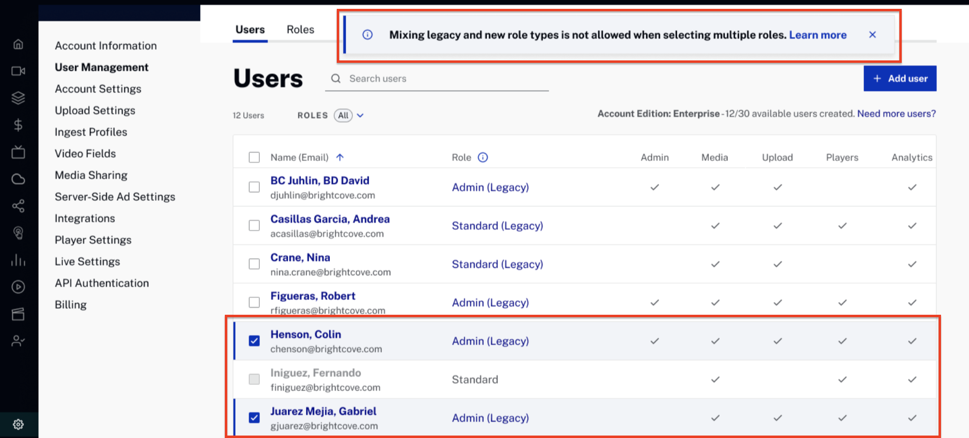Screen dimensions: 969x438
Task: Click the home icon in left sidebar
Action: click(18, 44)
